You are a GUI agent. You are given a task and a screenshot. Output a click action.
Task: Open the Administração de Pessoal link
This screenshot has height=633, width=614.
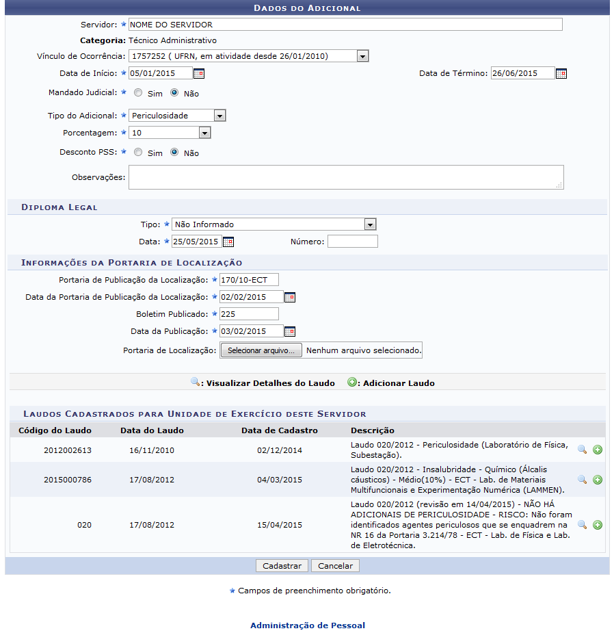307,625
